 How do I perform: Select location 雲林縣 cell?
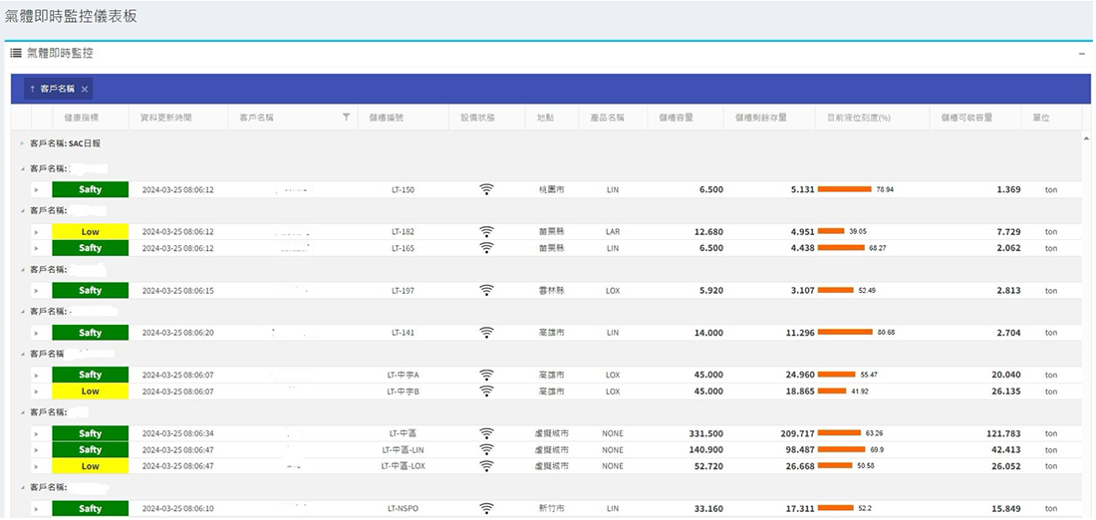[551, 291]
